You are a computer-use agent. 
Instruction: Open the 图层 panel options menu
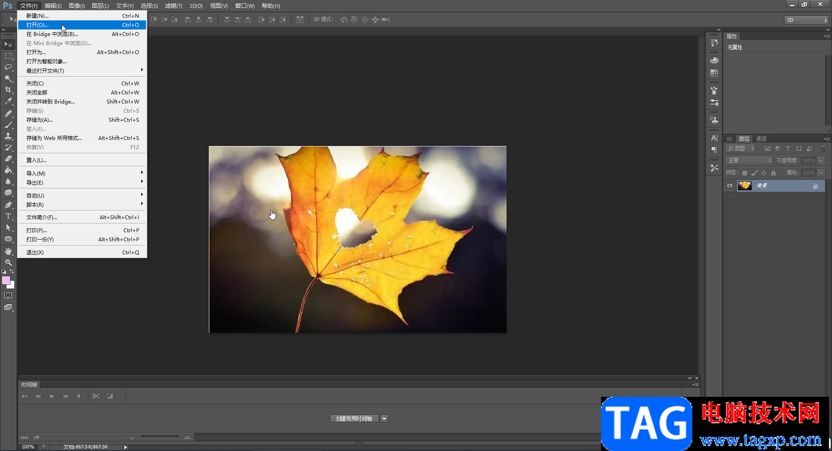(827, 139)
